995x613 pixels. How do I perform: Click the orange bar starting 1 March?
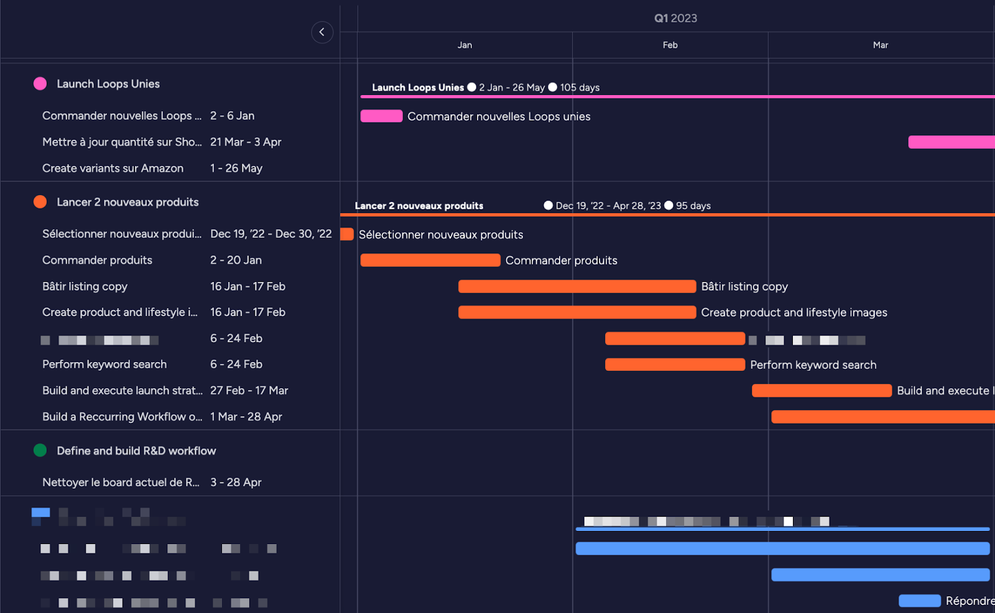click(883, 417)
